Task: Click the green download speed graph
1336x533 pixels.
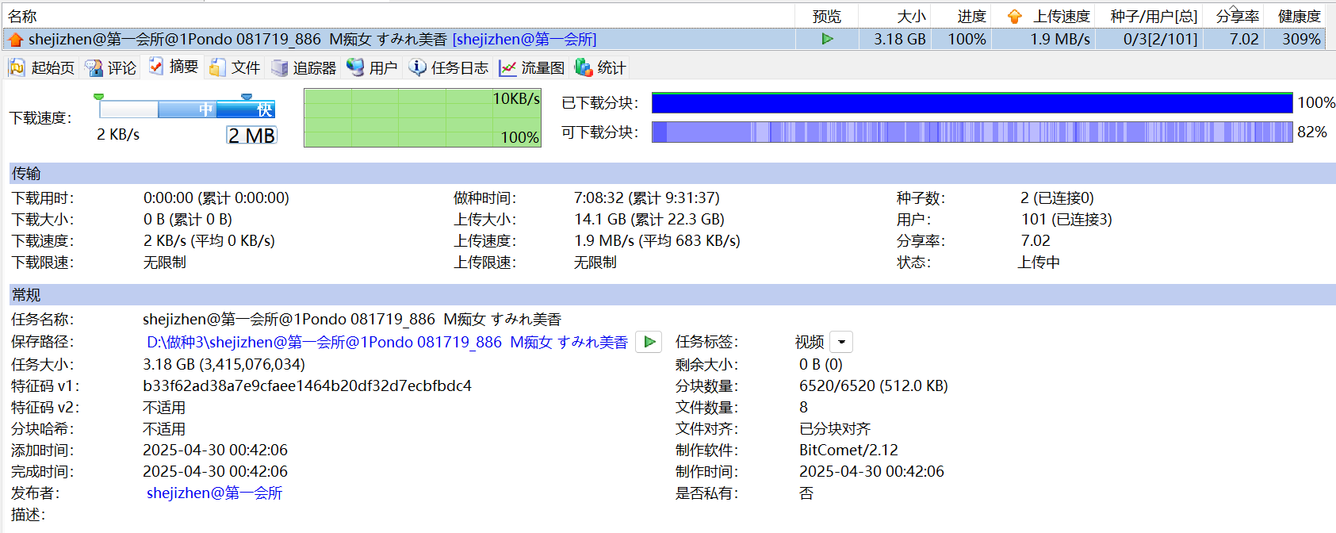Action: point(422,117)
